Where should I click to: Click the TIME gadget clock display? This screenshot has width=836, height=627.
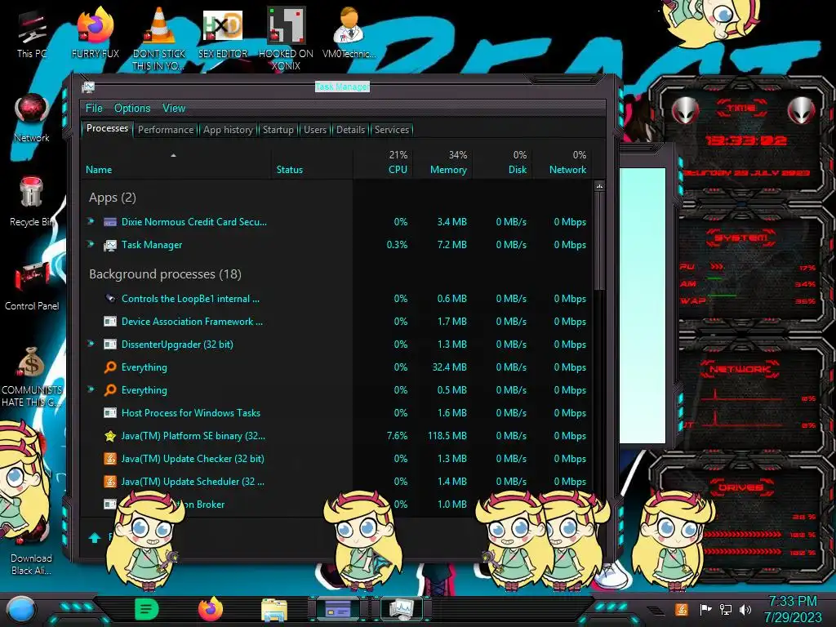(745, 140)
